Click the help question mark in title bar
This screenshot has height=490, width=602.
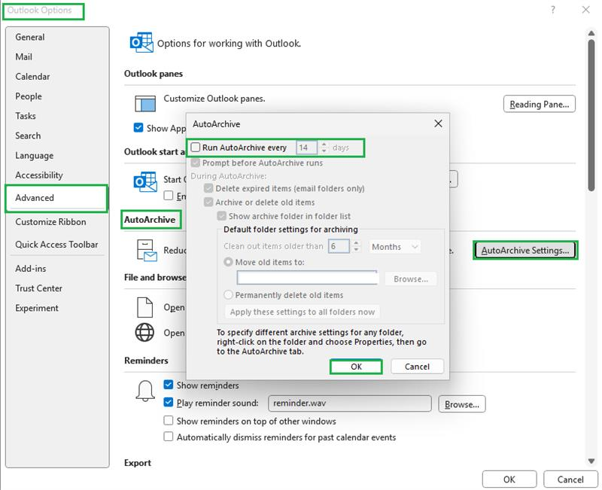coord(553,10)
